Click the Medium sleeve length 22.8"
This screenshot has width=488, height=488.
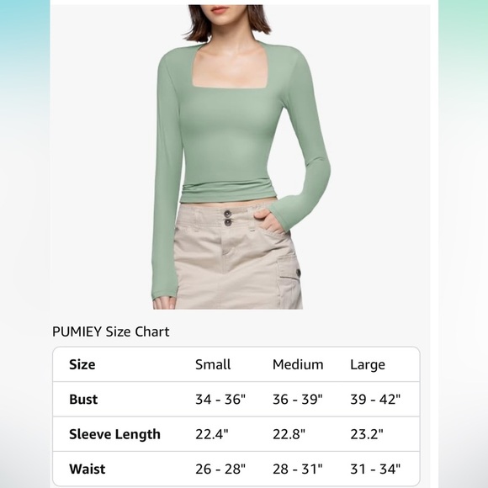[x=289, y=434]
